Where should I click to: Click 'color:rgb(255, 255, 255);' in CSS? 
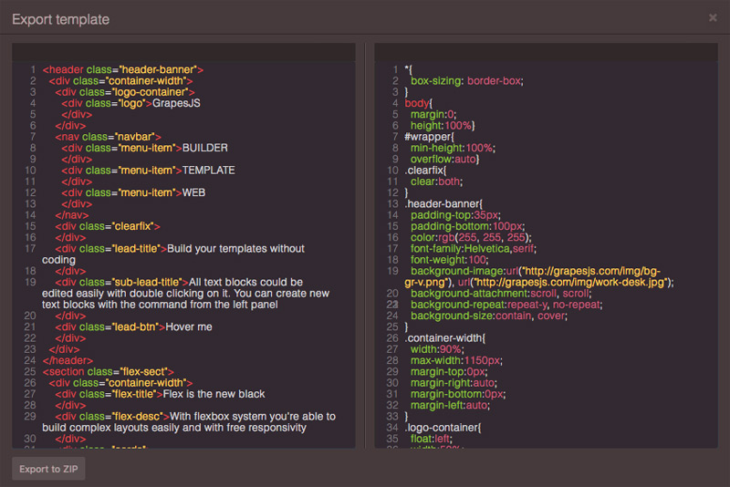click(x=471, y=238)
